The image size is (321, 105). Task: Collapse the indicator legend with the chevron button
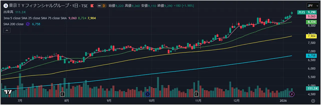[x=7, y=30]
